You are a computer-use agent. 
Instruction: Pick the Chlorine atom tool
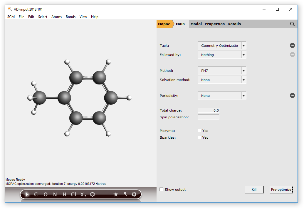pos(73,194)
